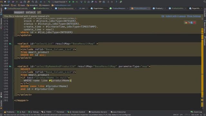Open Application Servers tool window
The image size is (206, 116).
click(98, 112)
